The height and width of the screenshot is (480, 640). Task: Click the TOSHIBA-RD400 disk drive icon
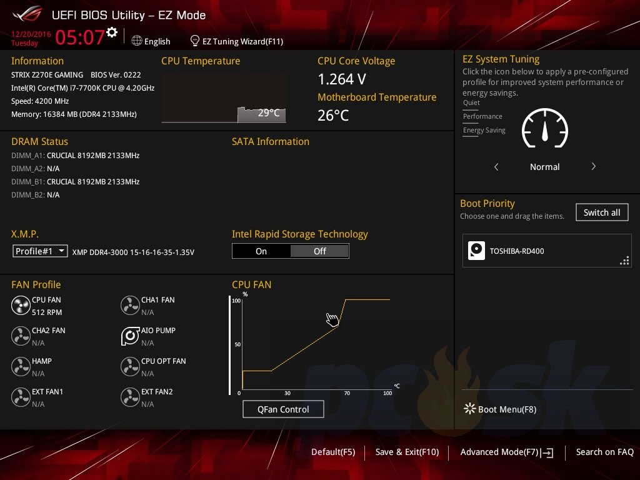[476, 251]
